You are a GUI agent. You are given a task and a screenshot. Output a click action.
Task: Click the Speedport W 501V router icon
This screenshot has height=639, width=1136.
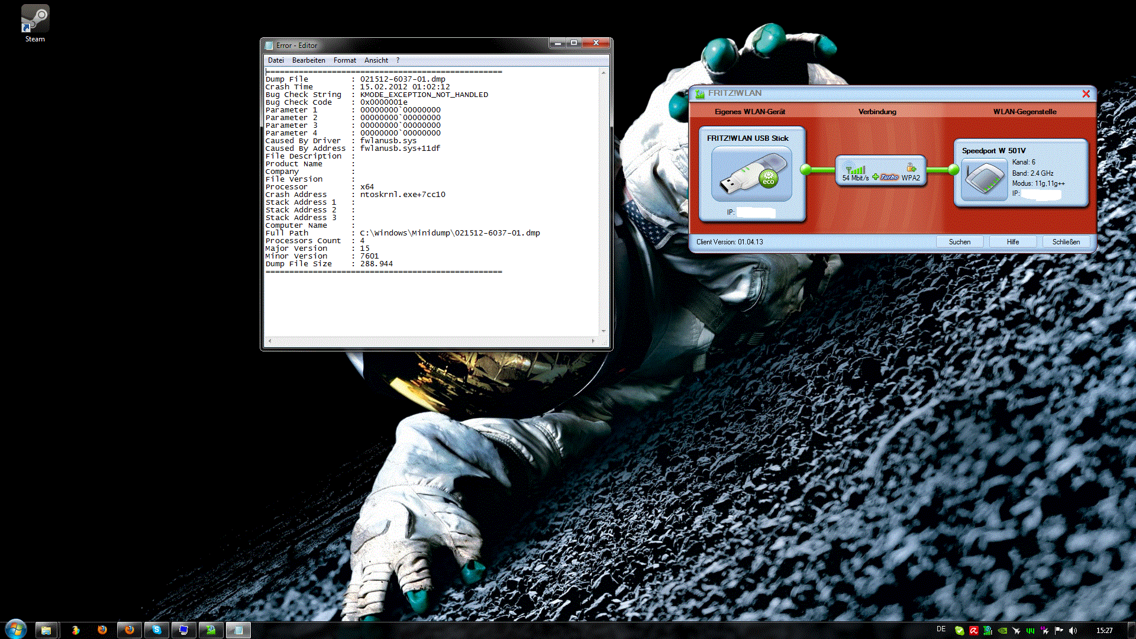point(985,179)
